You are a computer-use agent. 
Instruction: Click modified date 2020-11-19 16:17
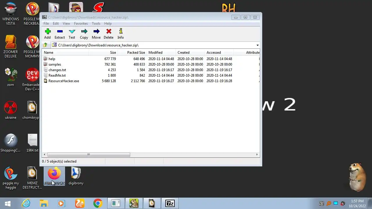click(x=161, y=70)
